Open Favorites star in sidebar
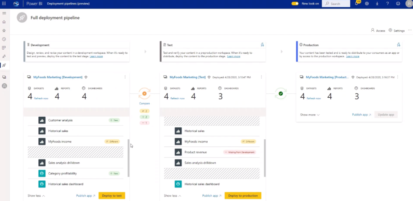The height and width of the screenshot is (201, 413). click(4, 31)
